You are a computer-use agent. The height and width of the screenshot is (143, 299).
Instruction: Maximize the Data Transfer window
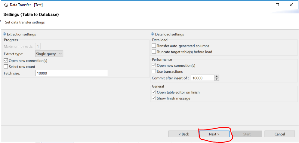click(277, 5)
